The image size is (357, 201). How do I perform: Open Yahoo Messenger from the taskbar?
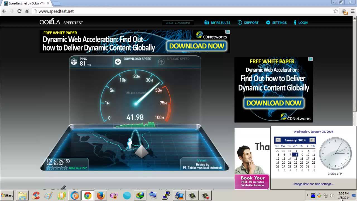[114, 196]
